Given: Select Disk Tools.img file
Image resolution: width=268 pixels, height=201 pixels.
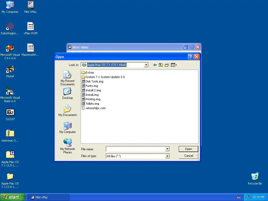Looking at the screenshot, I should pyautogui.click(x=92, y=81).
